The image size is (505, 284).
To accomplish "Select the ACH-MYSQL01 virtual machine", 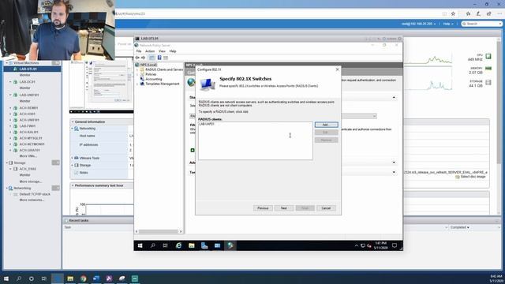I will pos(31,138).
